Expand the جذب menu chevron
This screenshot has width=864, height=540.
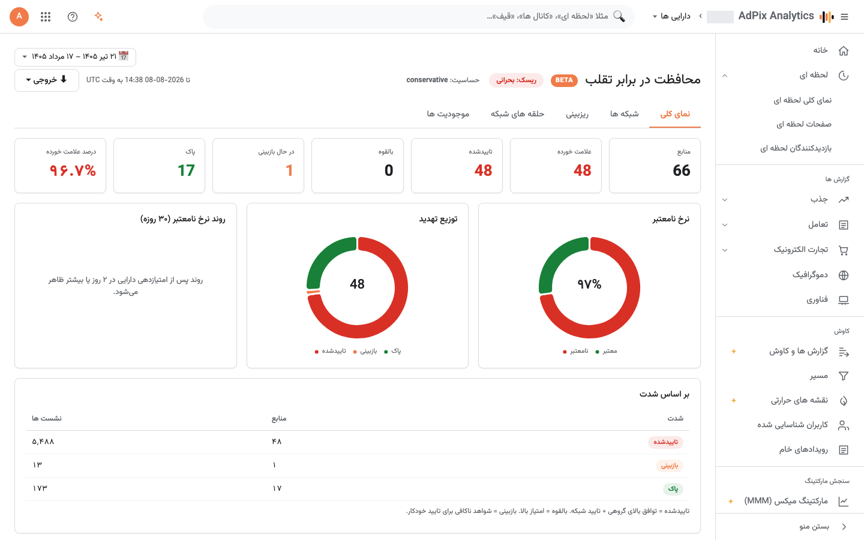(725, 200)
